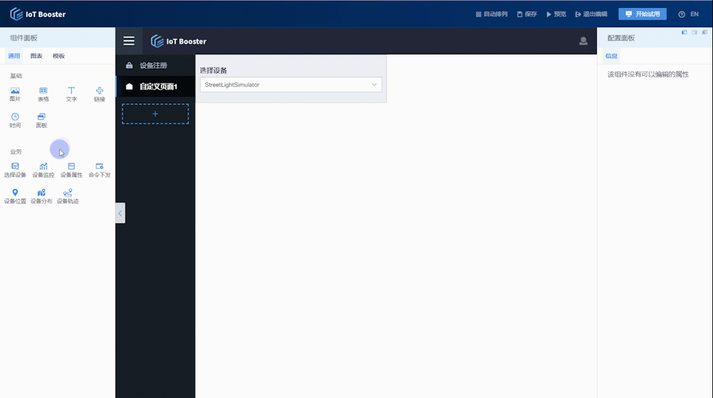Open the 设备注册 menu page

click(x=156, y=65)
